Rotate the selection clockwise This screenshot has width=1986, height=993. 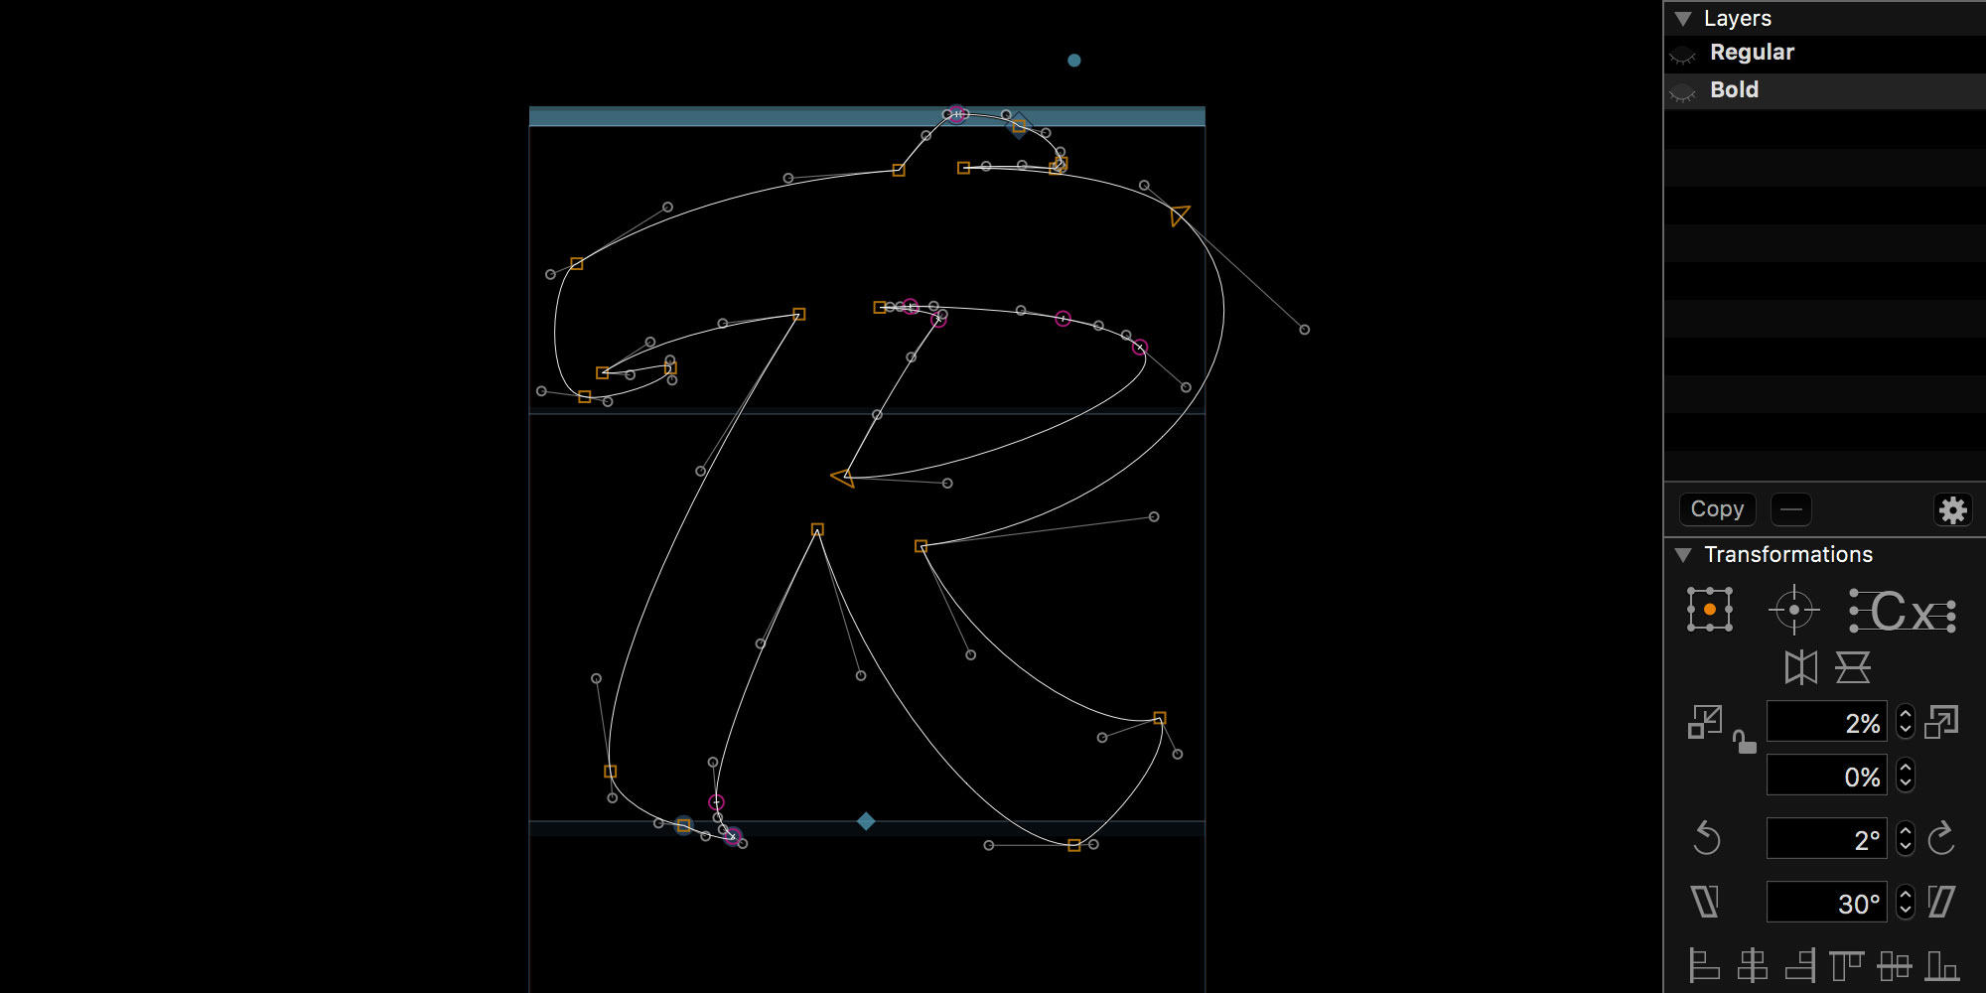point(1941,839)
